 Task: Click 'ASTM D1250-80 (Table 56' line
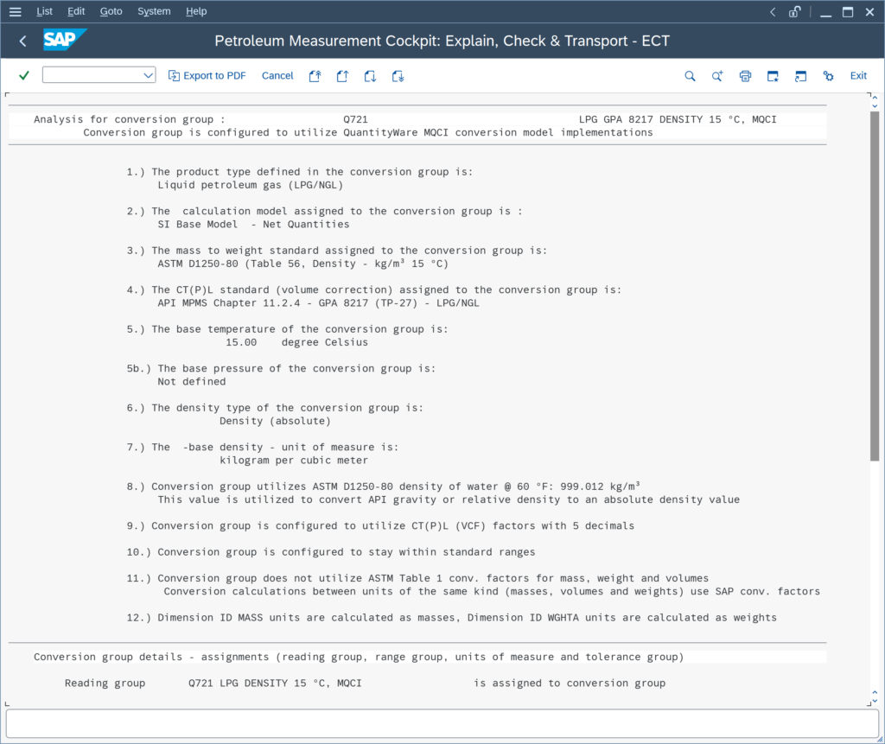pos(303,263)
